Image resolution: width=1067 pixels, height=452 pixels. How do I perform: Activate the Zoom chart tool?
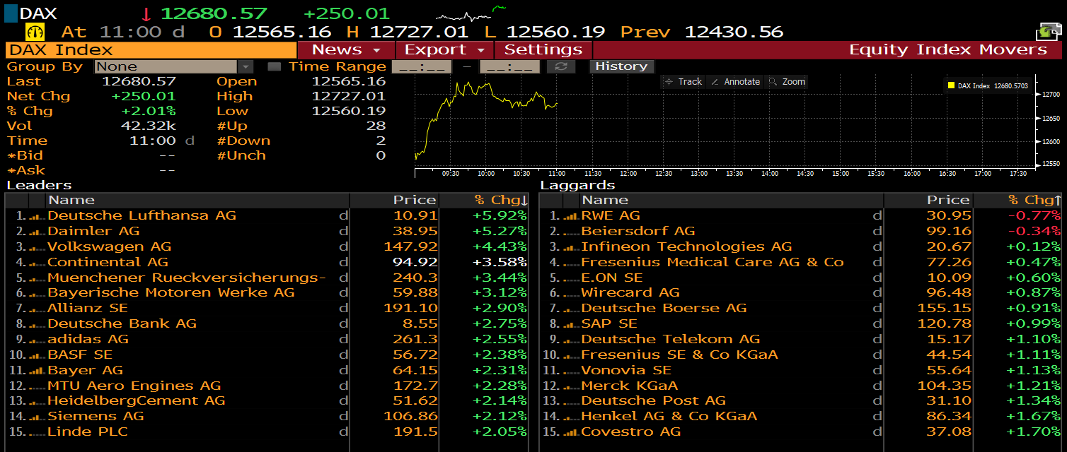pyautogui.click(x=787, y=82)
